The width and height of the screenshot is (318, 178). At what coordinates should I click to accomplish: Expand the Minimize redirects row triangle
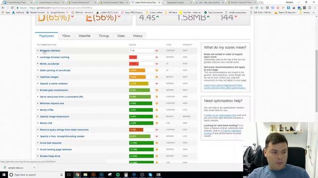38,50
